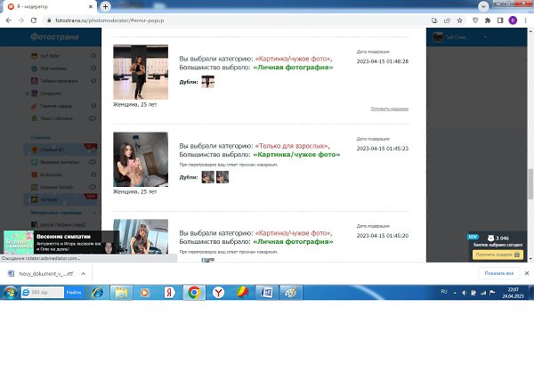
Task: Open the Chrome extensions puzzle icon
Action: point(487,19)
